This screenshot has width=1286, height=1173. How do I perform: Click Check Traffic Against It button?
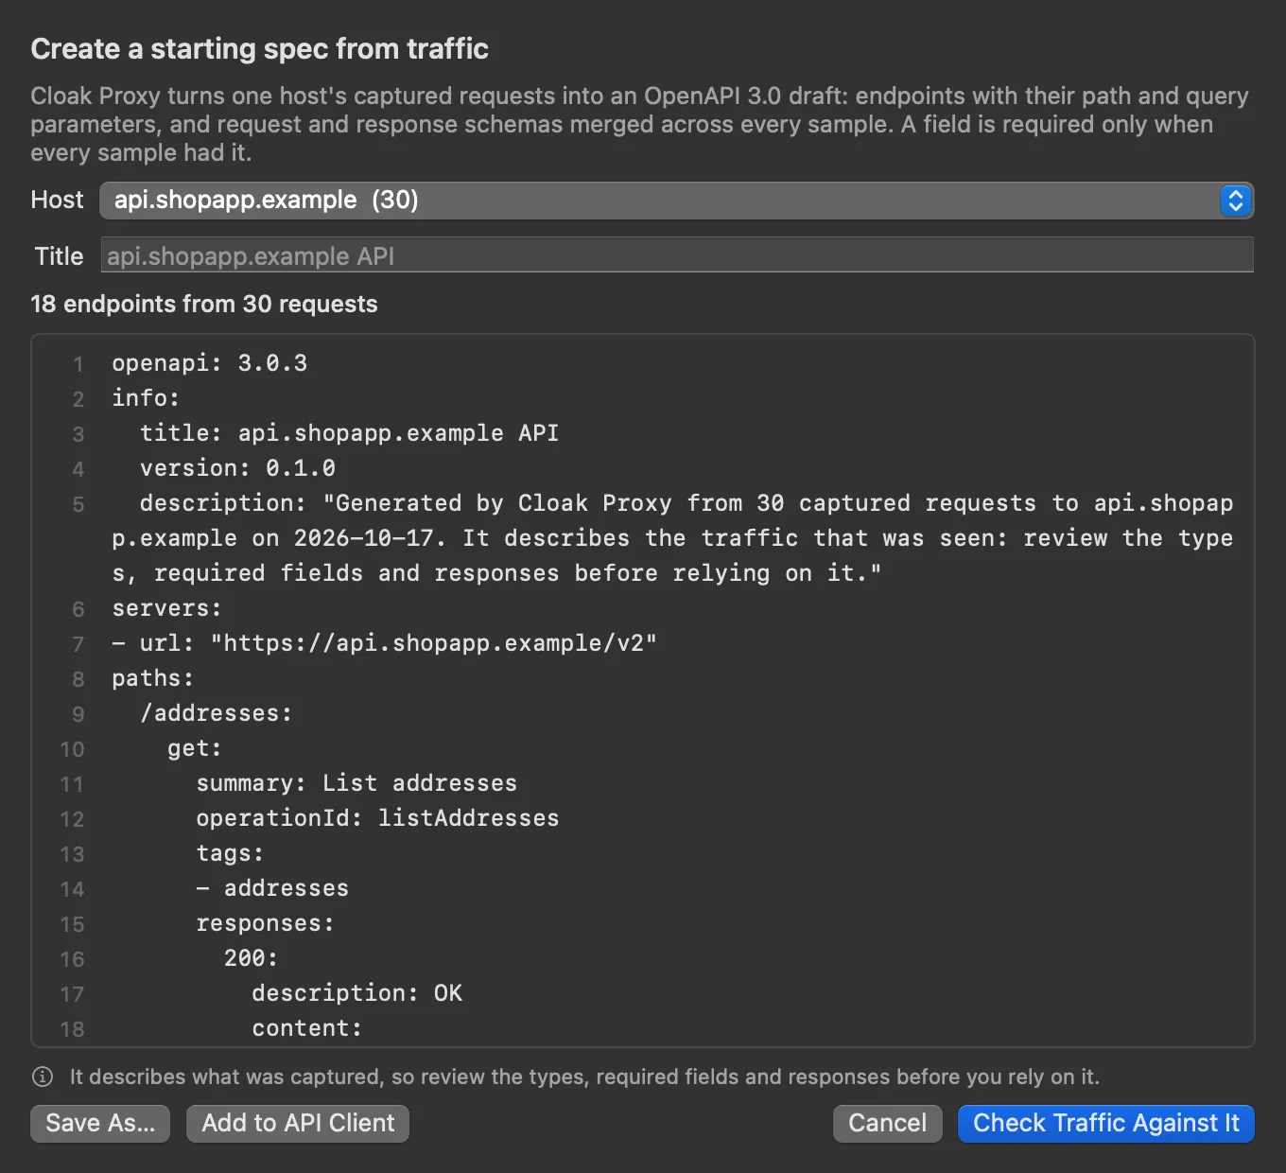pyautogui.click(x=1105, y=1123)
